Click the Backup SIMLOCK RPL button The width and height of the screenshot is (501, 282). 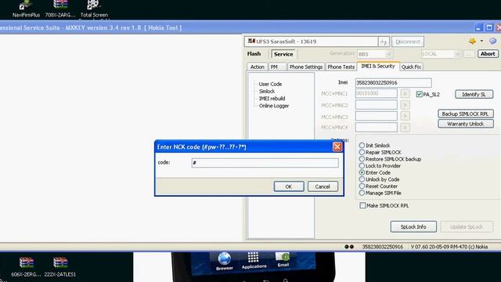(x=465, y=114)
